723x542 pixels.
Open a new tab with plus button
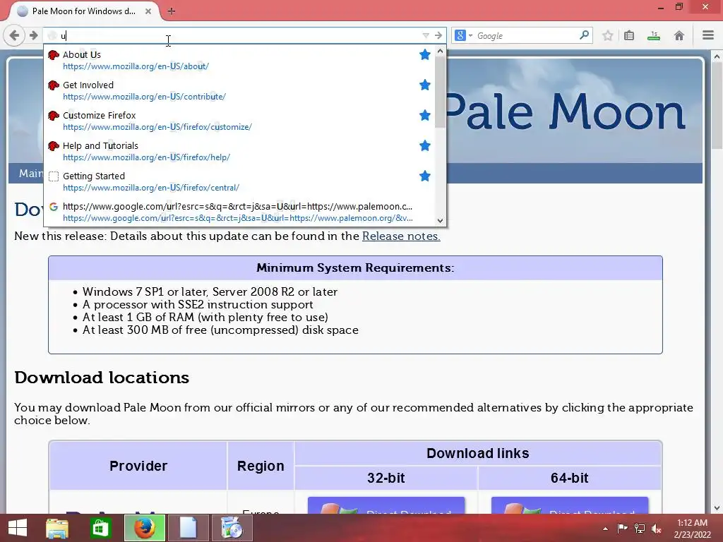tap(171, 11)
